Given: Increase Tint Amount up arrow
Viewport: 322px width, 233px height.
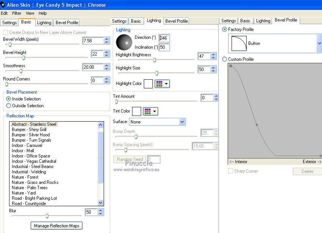Looking at the screenshot, I should pyautogui.click(x=216, y=96).
